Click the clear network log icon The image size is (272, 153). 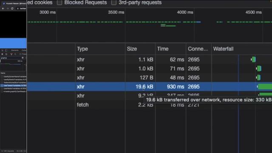point(6,54)
